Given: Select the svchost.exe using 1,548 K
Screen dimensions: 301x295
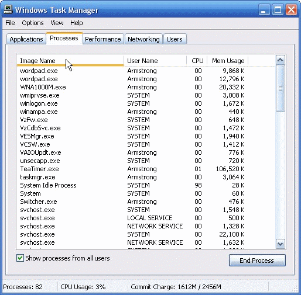Looking at the screenshot, I should (x=146, y=210).
